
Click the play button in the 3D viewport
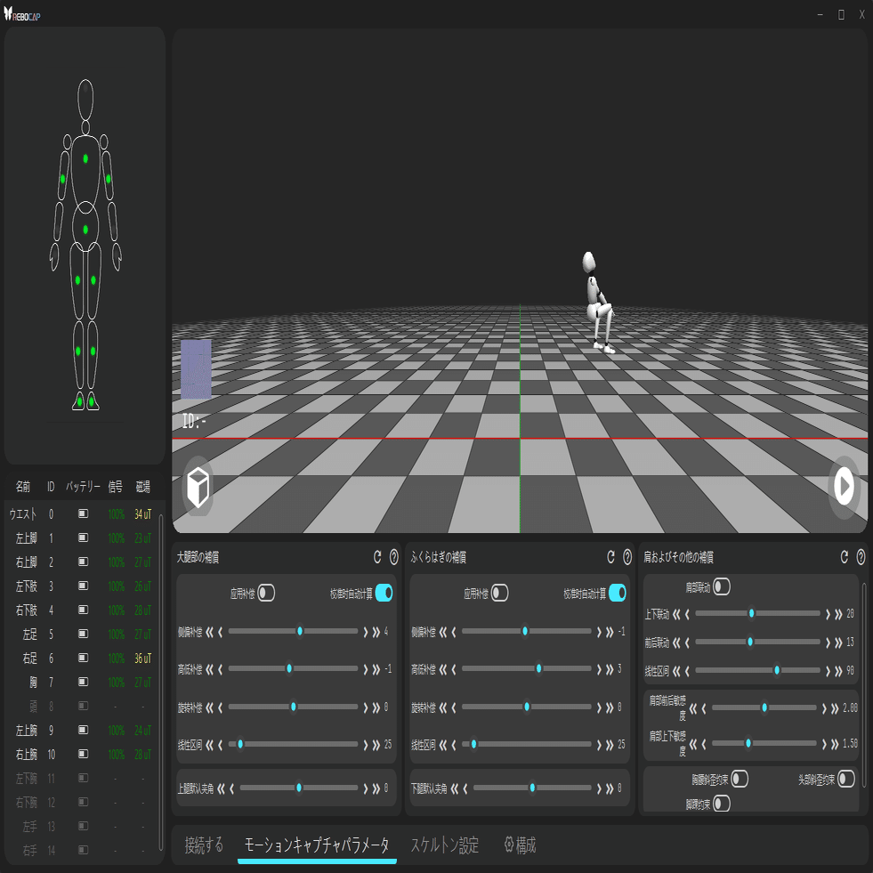pyautogui.click(x=844, y=487)
